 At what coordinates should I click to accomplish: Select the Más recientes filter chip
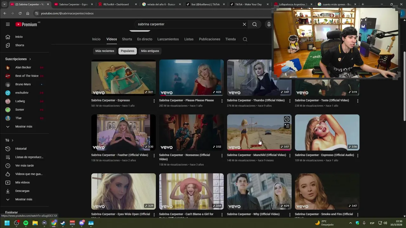[x=105, y=51]
